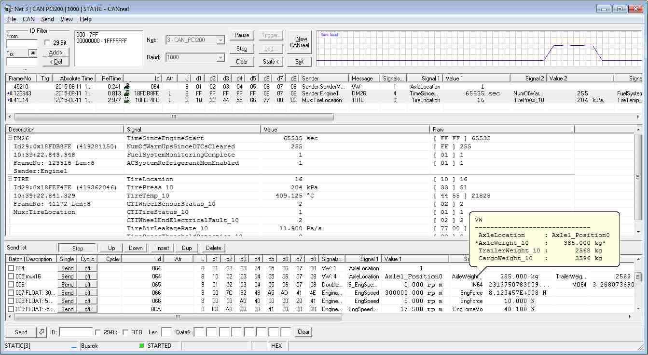Click the ID icon in frame 45210 row

pyautogui.click(x=127, y=86)
